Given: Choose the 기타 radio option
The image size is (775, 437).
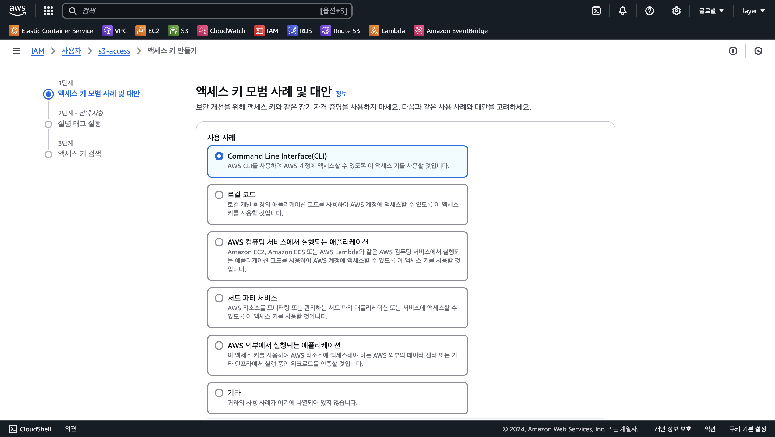Looking at the screenshot, I should point(219,393).
